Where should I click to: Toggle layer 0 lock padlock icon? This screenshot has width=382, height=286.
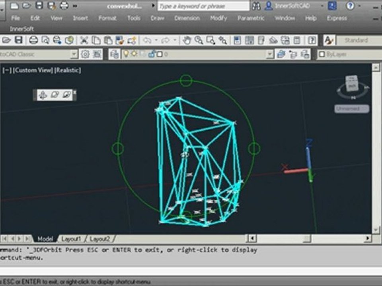pos(152,54)
